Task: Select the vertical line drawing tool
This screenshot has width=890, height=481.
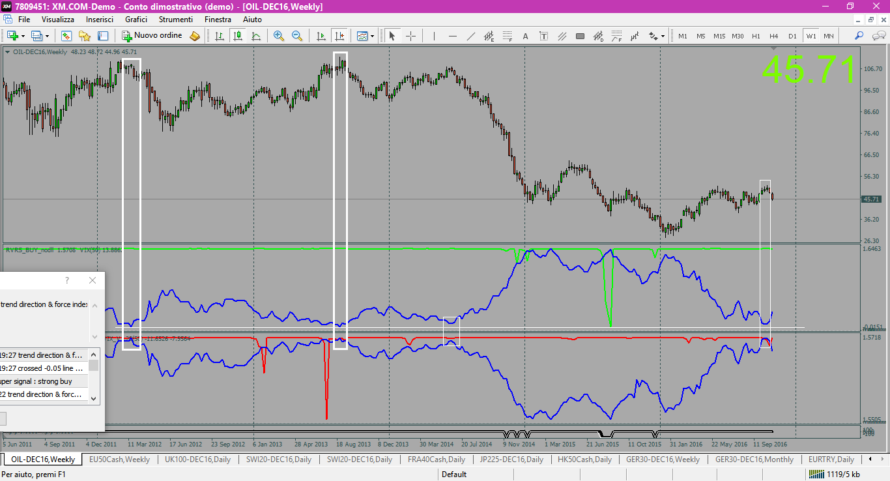Action: 434,36
